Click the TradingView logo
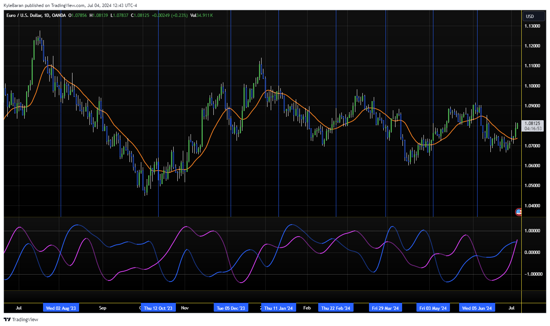This screenshot has width=550, height=326. click(21, 319)
